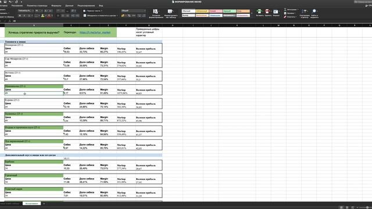372x209 pixels.
Task: Open the Conditional formatting menu
Action: (156, 13)
